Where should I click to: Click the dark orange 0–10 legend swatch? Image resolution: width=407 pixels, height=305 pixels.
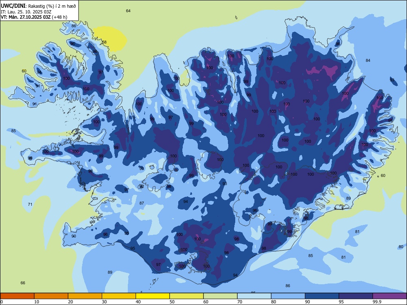[17, 296]
